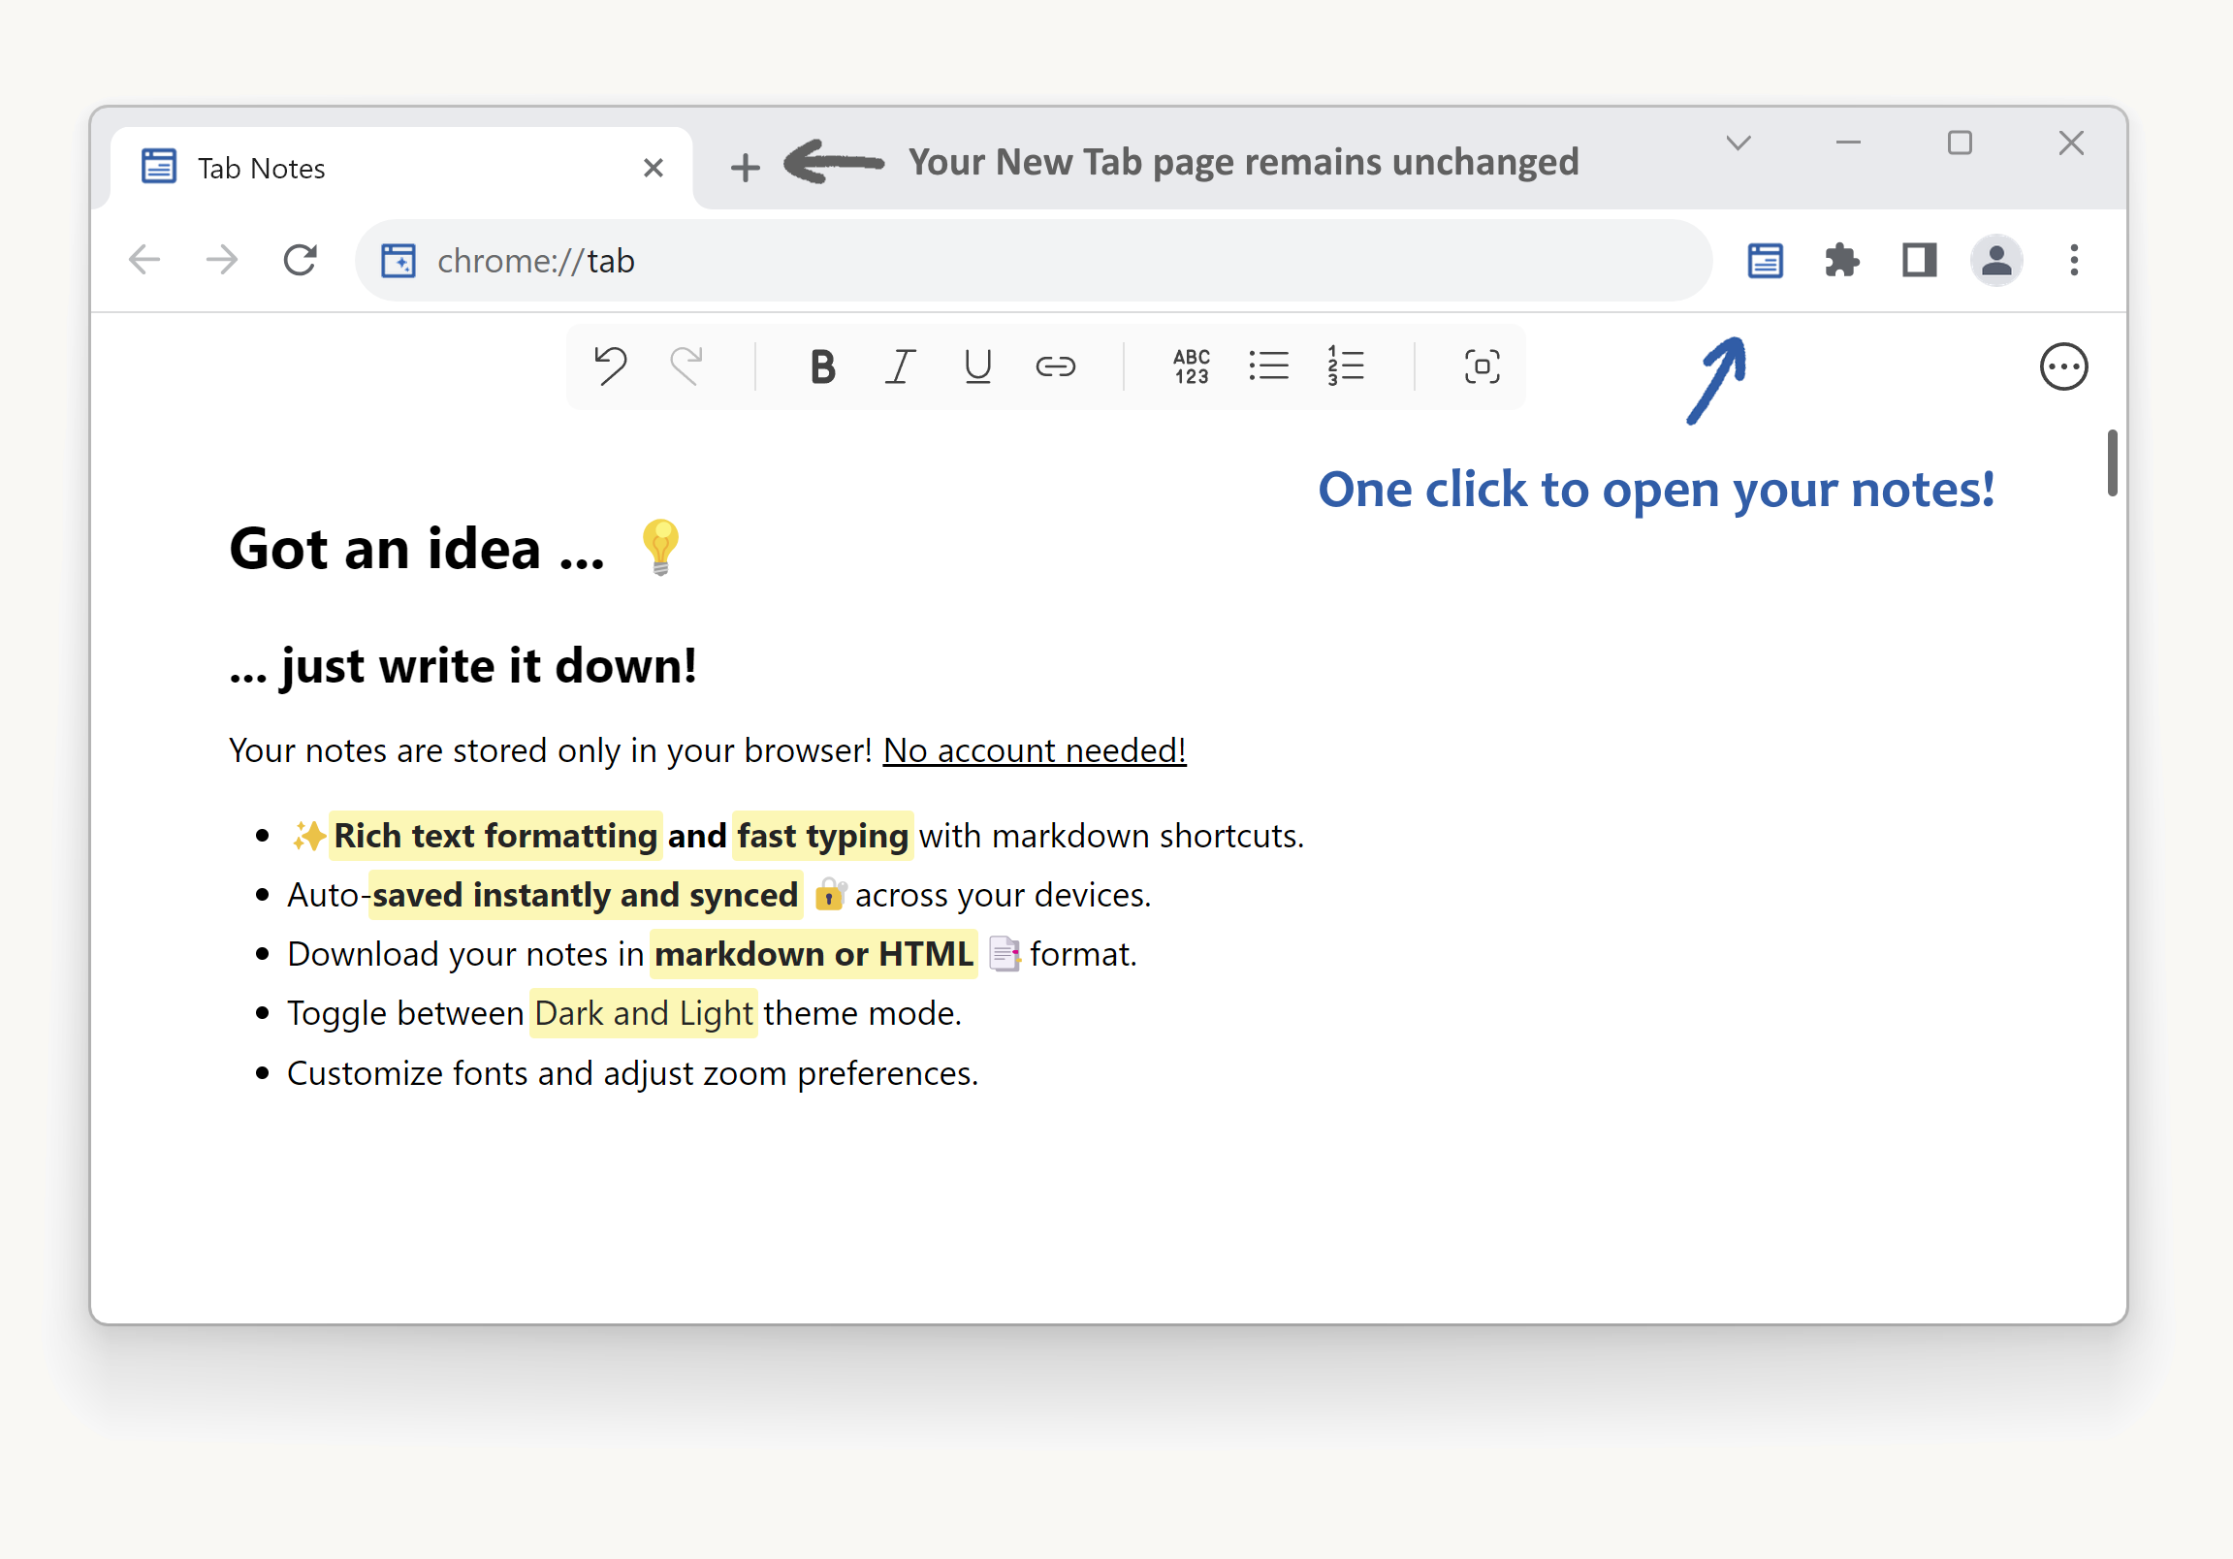The height and width of the screenshot is (1559, 2233).
Task: Enable focus mode with the frame icon
Action: pyautogui.click(x=1482, y=366)
